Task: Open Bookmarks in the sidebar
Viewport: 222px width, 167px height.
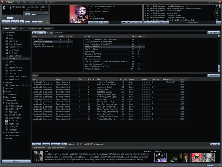Action: point(10,88)
